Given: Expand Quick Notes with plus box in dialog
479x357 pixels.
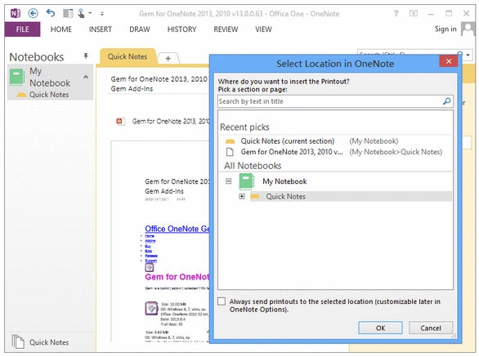Looking at the screenshot, I should point(242,196).
